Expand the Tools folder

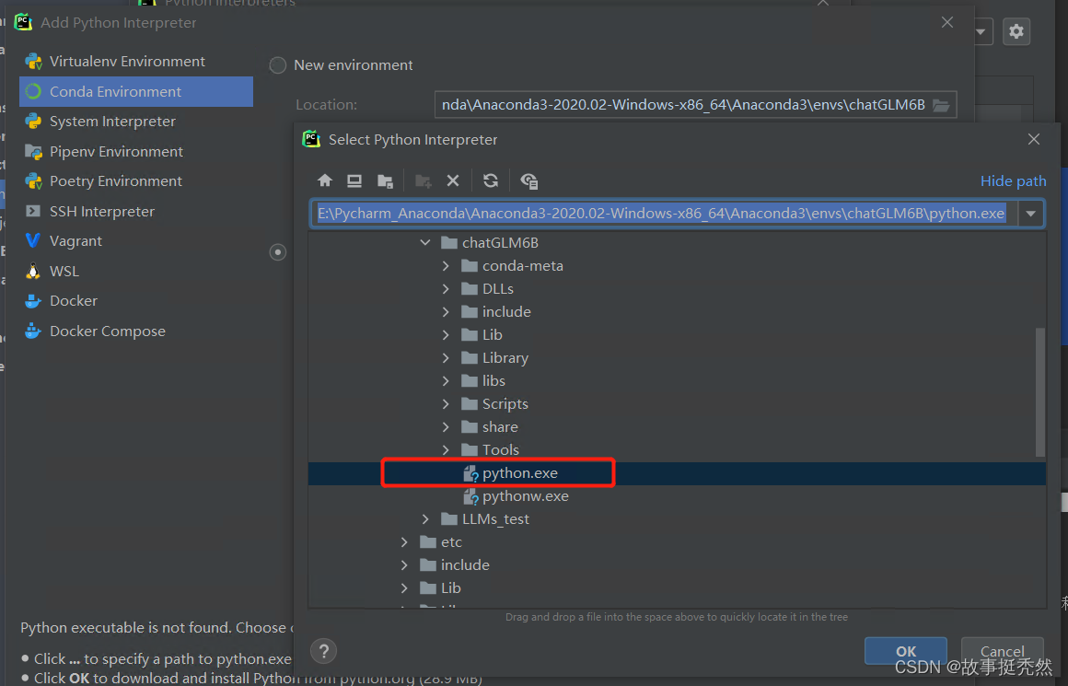tap(446, 449)
